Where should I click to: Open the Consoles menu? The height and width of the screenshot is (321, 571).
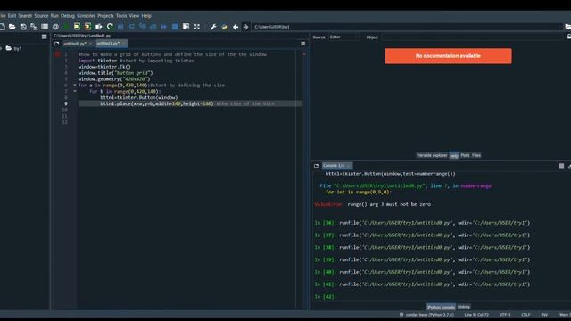tap(86, 16)
